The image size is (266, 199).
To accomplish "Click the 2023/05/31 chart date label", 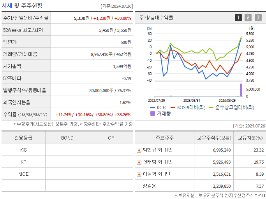I will pos(192,100).
